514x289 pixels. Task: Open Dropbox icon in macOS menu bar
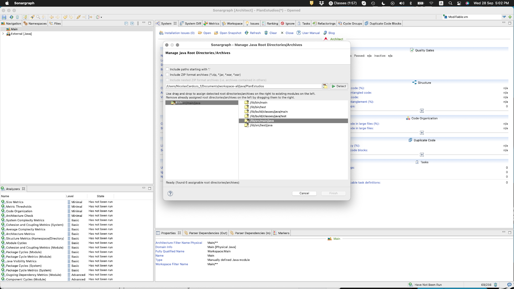tap(322, 3)
